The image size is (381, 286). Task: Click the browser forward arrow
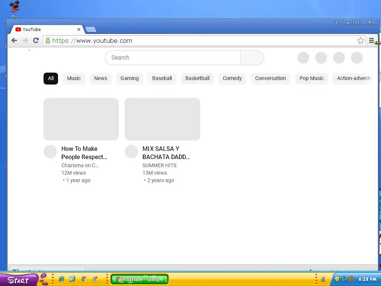click(25, 40)
